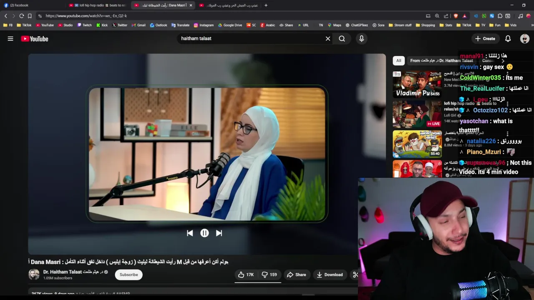Image resolution: width=534 pixels, height=300 pixels.
Task: Open the Clip scissors option
Action: [x=355, y=275]
